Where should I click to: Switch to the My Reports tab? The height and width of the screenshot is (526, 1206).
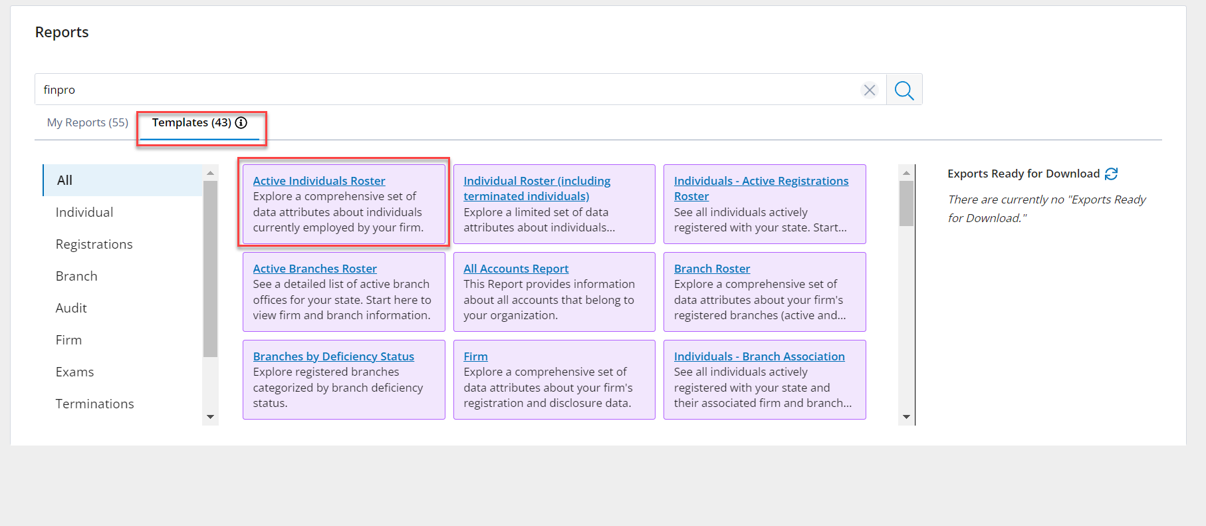(87, 123)
